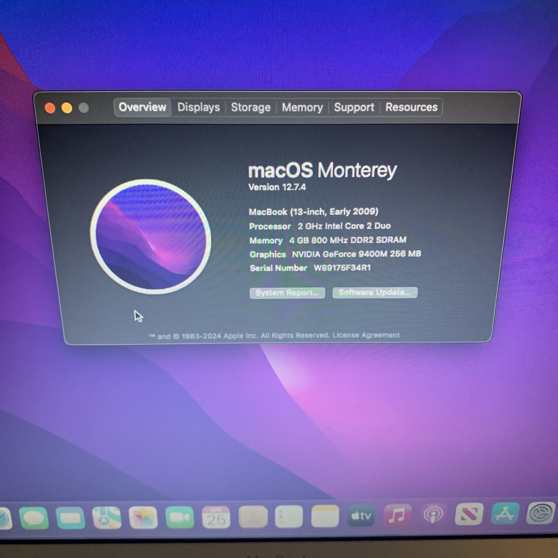Open the Mail app in Dock

[70, 518]
